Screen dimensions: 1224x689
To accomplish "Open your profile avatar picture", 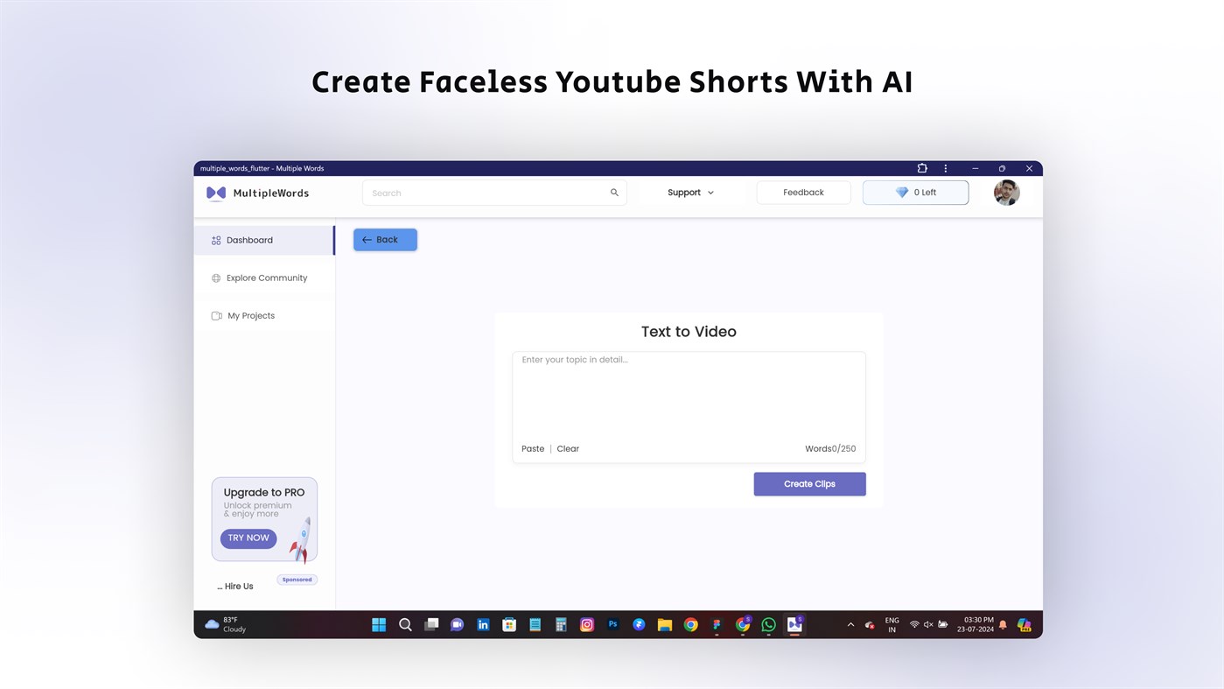I will 1006,192.
